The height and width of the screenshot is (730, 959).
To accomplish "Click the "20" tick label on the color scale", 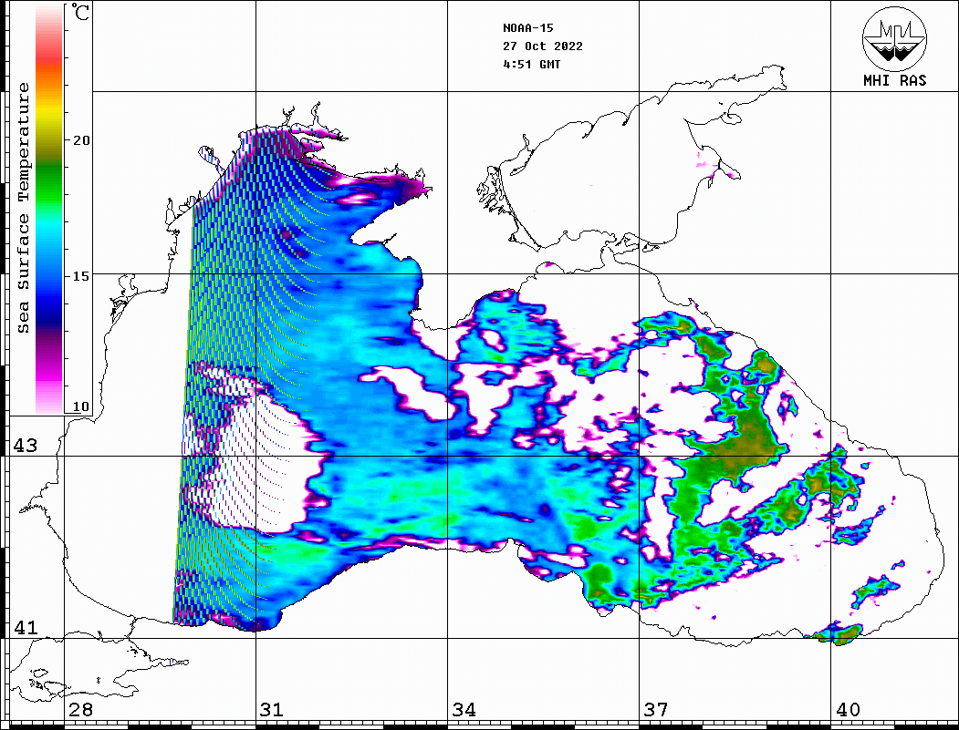I will click(x=81, y=140).
